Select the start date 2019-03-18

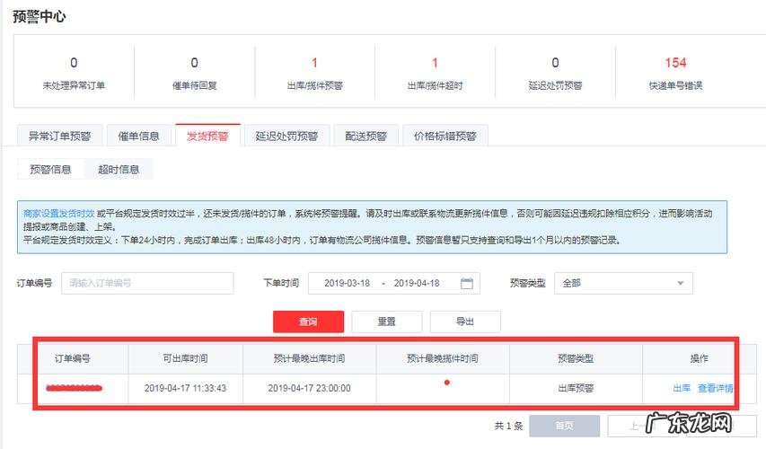(345, 283)
